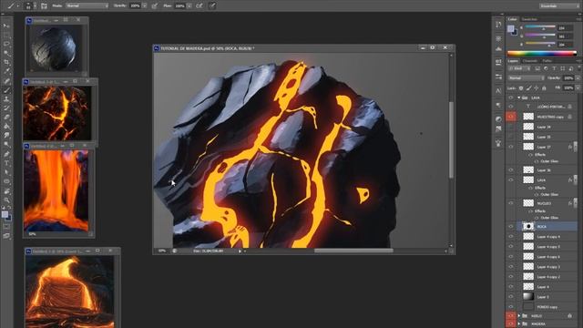583x328 pixels.
Task: Select the Move tool
Action: (6, 26)
